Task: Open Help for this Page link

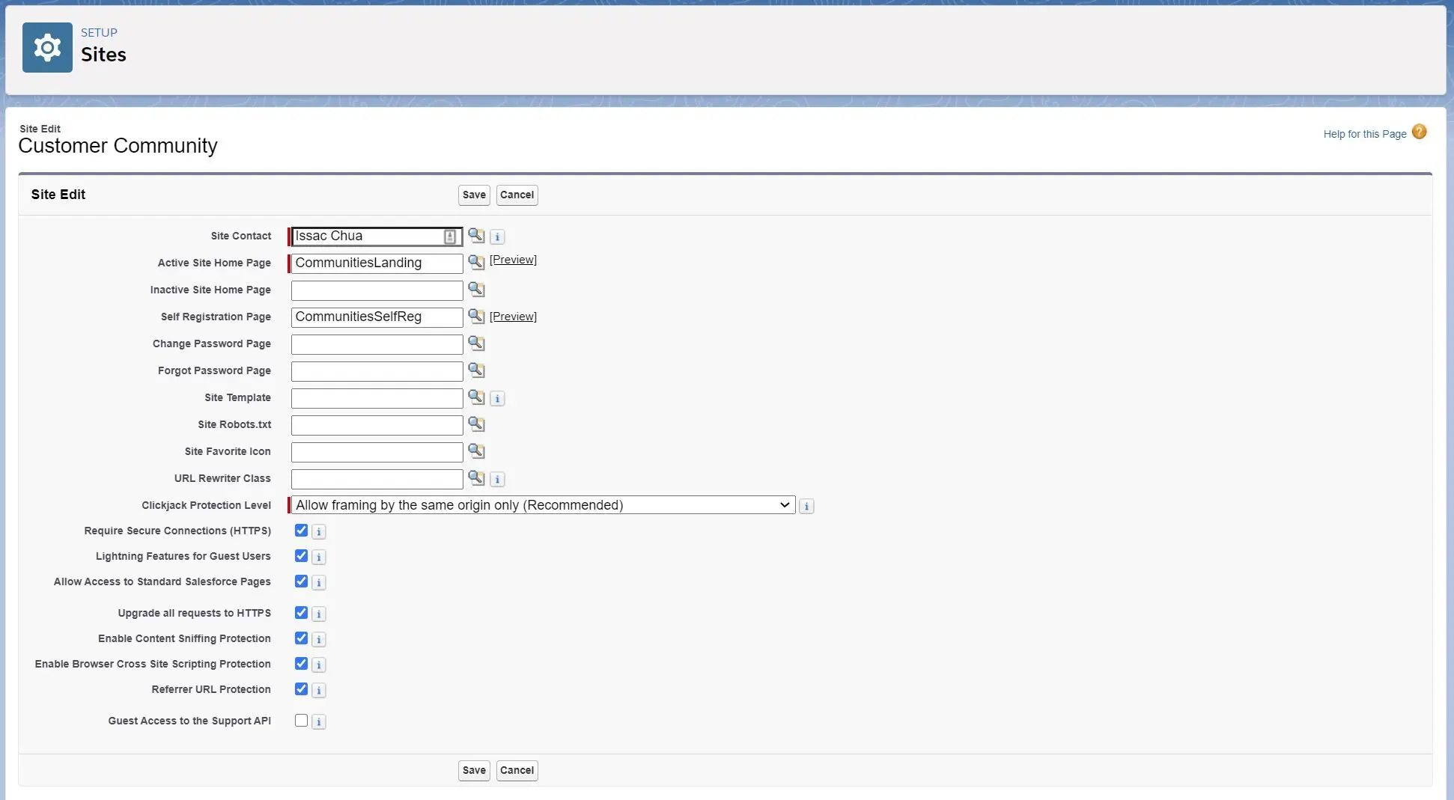Action: (x=1364, y=134)
